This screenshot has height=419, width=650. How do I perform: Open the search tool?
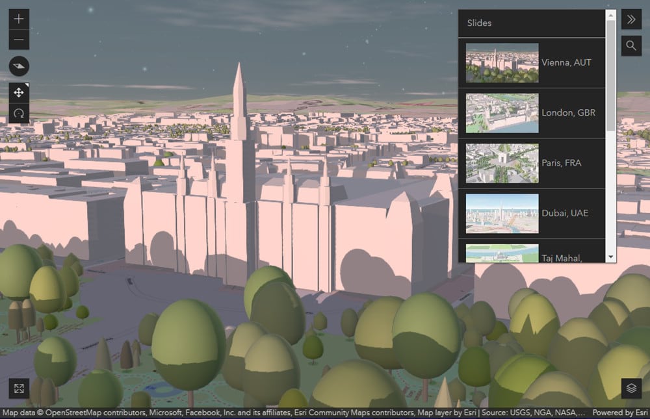630,45
